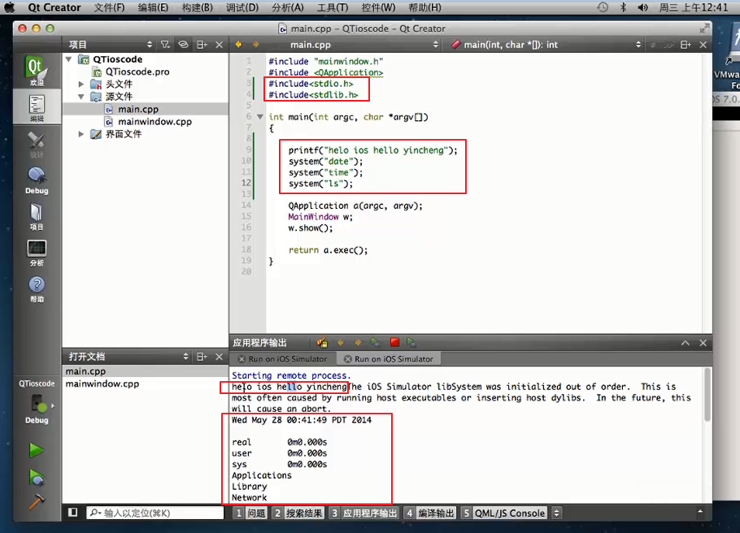The image size is (740, 533).
Task: Show the 2 搜索结果 search results pane
Action: click(x=298, y=513)
